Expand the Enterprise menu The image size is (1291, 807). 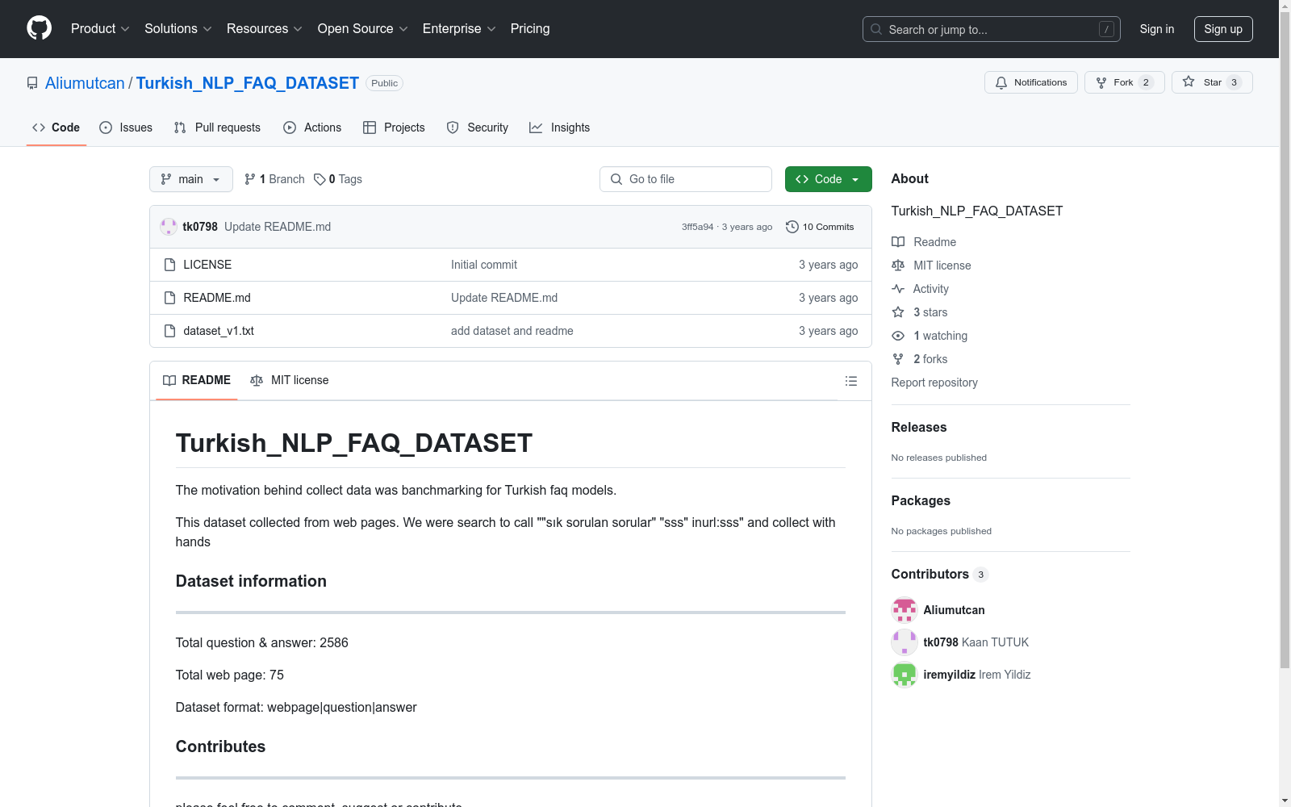click(x=459, y=29)
